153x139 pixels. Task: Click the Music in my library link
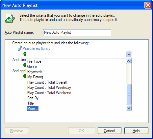click(x=36, y=49)
